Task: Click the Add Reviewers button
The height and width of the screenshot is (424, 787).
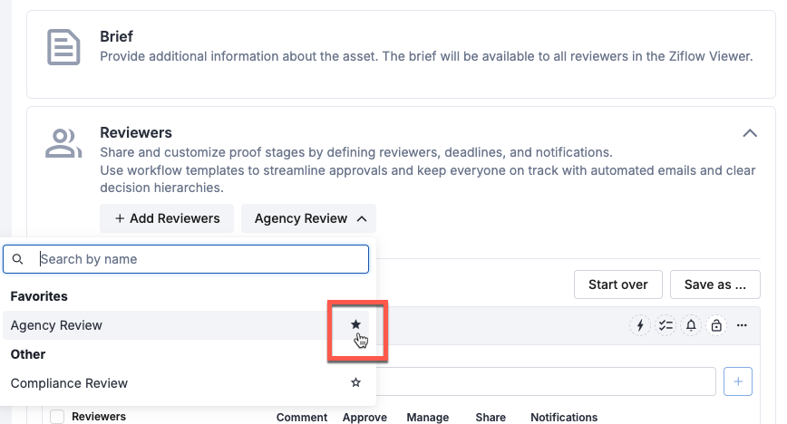Action: coord(167,218)
